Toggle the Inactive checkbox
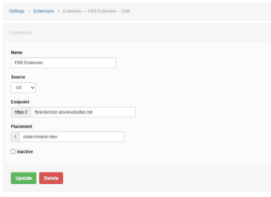This screenshot has height=197, width=271. point(13,152)
